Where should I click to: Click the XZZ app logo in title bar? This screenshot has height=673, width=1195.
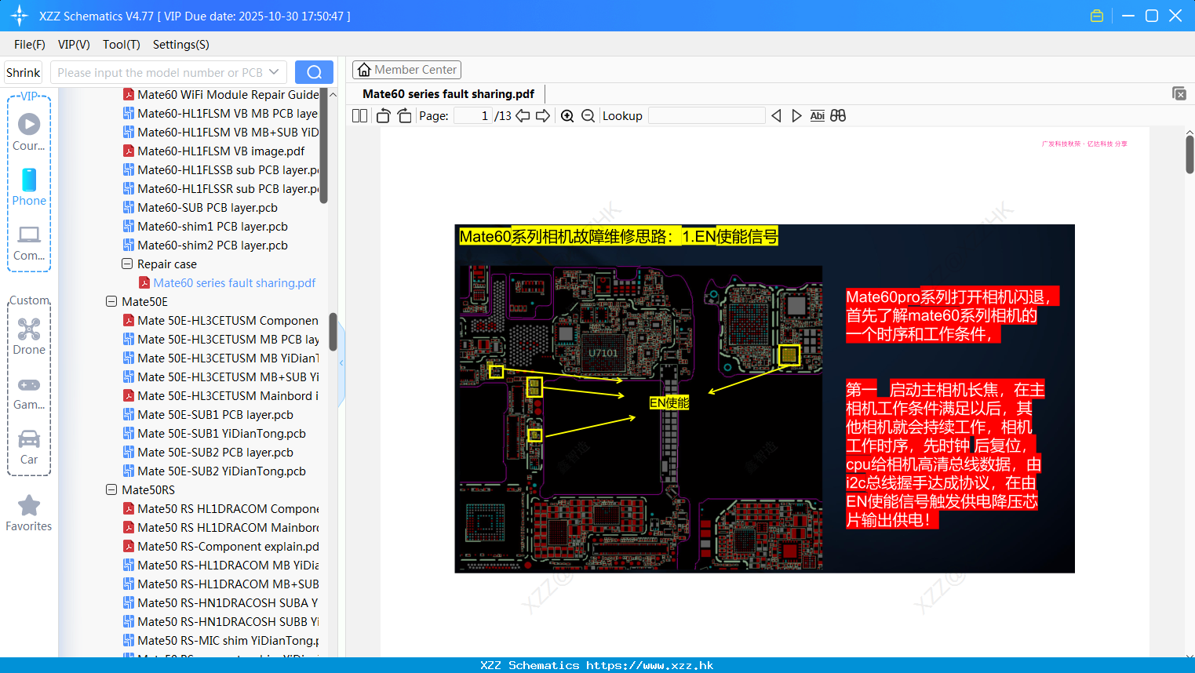tap(20, 16)
